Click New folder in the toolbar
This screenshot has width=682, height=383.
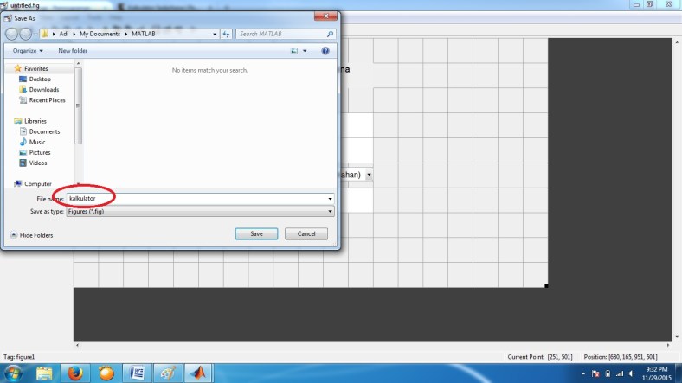point(73,51)
